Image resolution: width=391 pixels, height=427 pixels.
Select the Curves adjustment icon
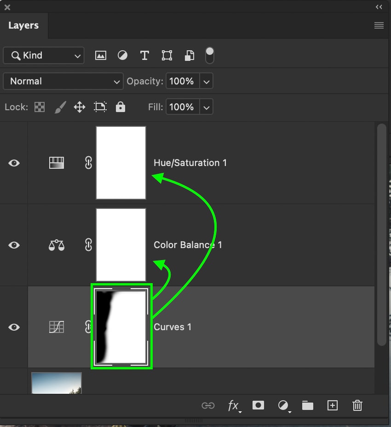57,327
